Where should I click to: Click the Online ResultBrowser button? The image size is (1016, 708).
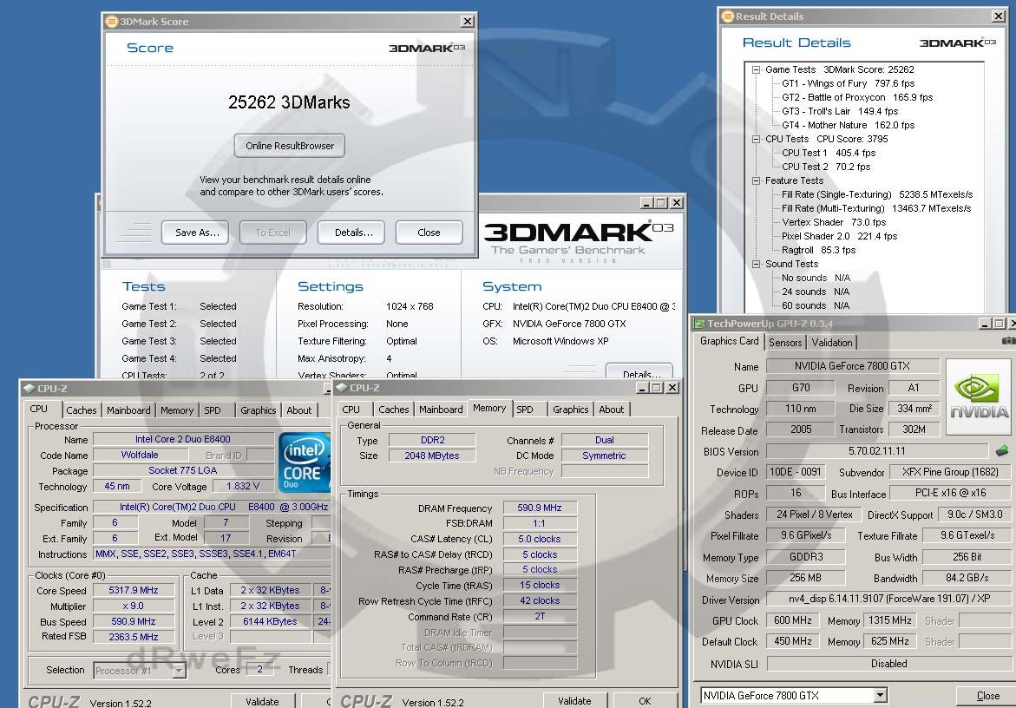(290, 146)
